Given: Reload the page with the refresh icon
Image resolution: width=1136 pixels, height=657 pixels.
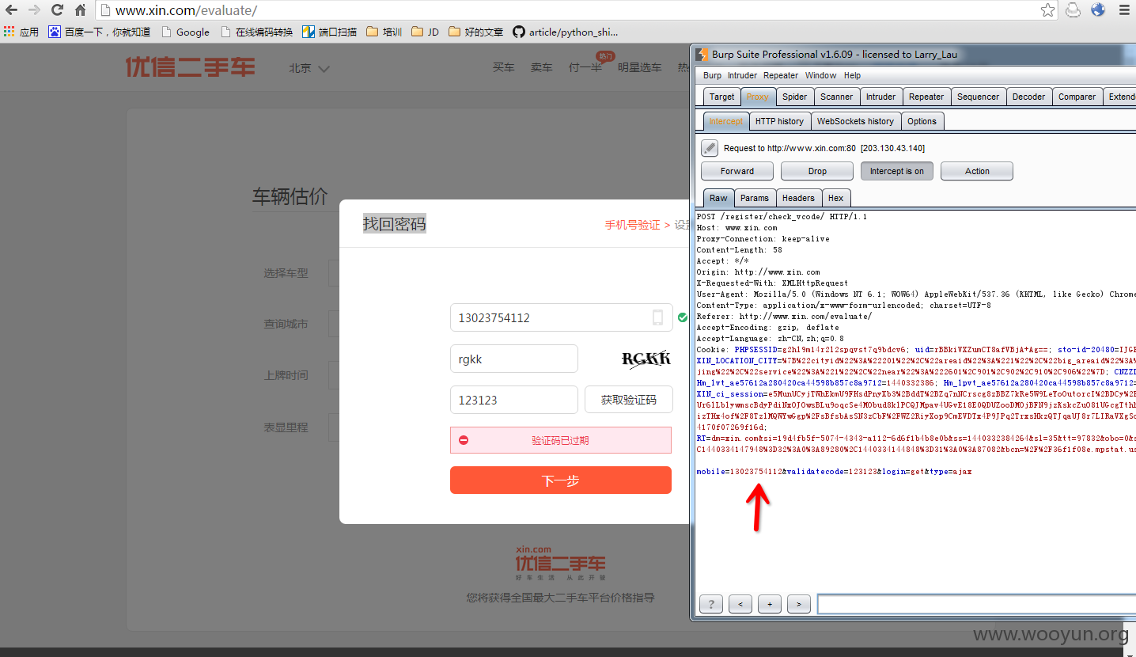Looking at the screenshot, I should tap(57, 10).
